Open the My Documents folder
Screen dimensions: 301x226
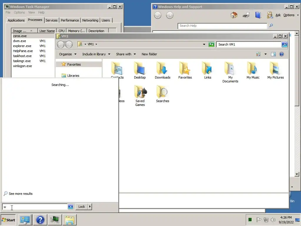[230, 72]
